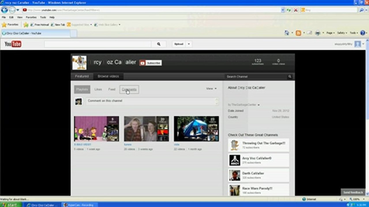The image size is (369, 207).
Task: Open the Arcy Voz CaValier channel
Action: tap(259, 160)
